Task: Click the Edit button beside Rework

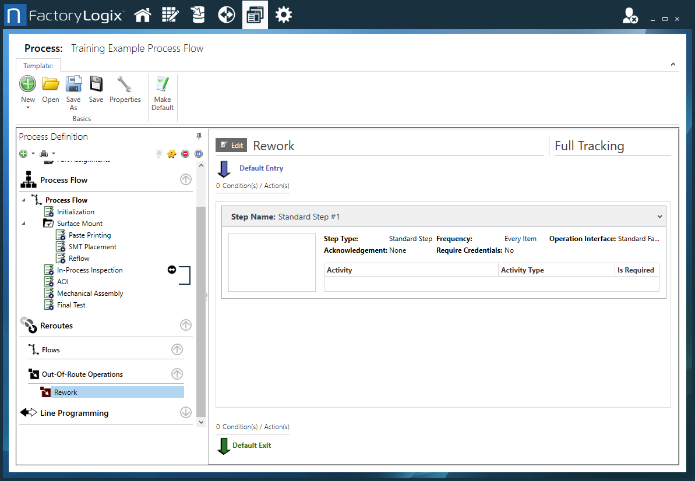Action: click(231, 146)
